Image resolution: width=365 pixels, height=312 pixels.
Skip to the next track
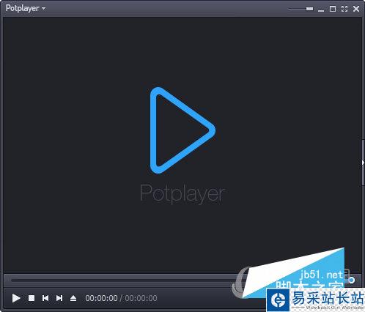[x=59, y=298]
